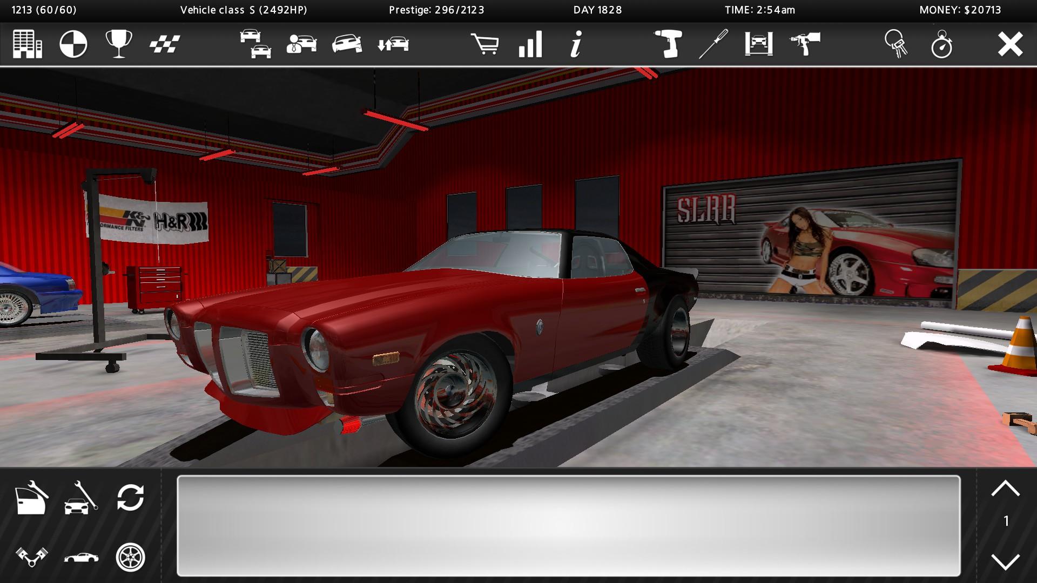1037x583 pixels.
Task: Open the car info icon
Action: 576,44
